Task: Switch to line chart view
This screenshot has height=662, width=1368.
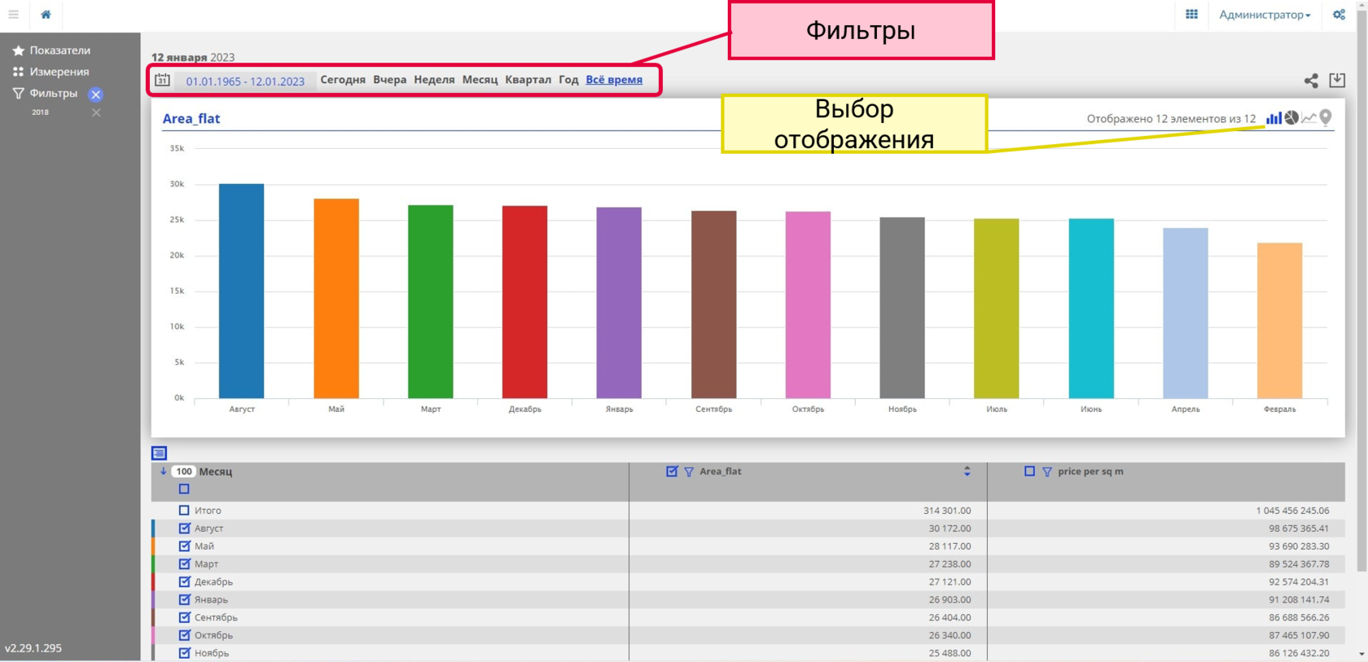Action: [x=1309, y=118]
